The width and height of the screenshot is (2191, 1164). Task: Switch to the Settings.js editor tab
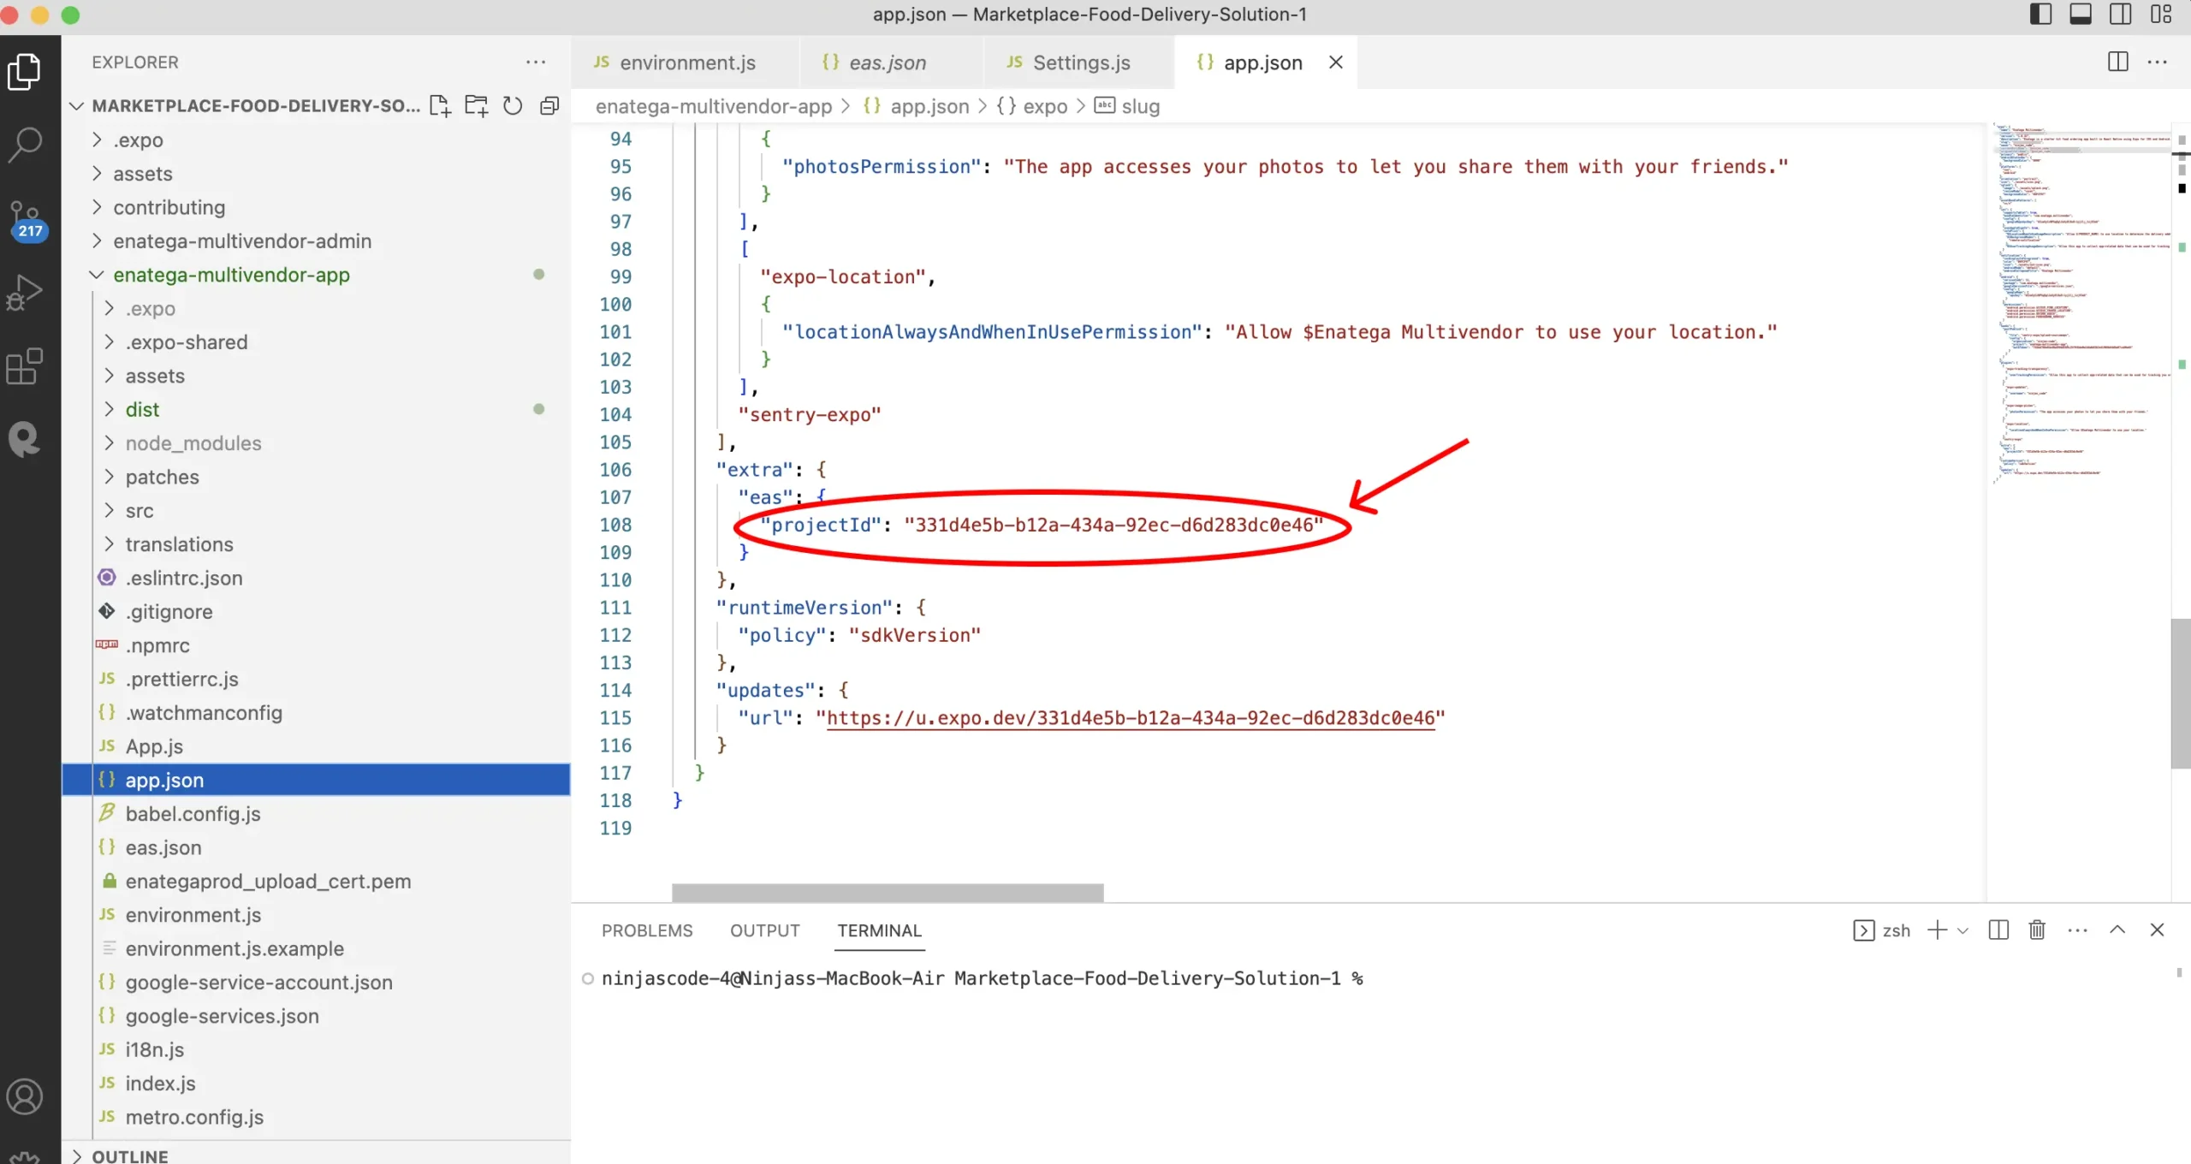1080,62
